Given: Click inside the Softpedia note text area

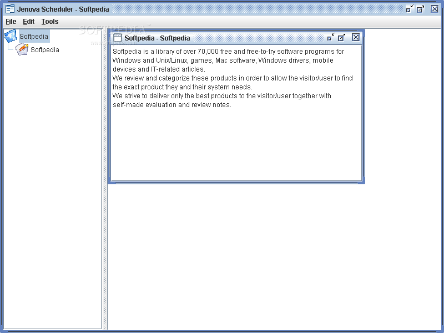Looking at the screenshot, I should tap(236, 113).
